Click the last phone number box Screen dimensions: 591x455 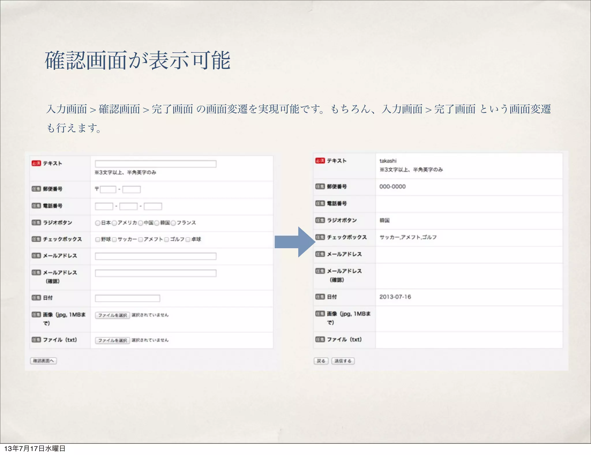click(x=153, y=206)
